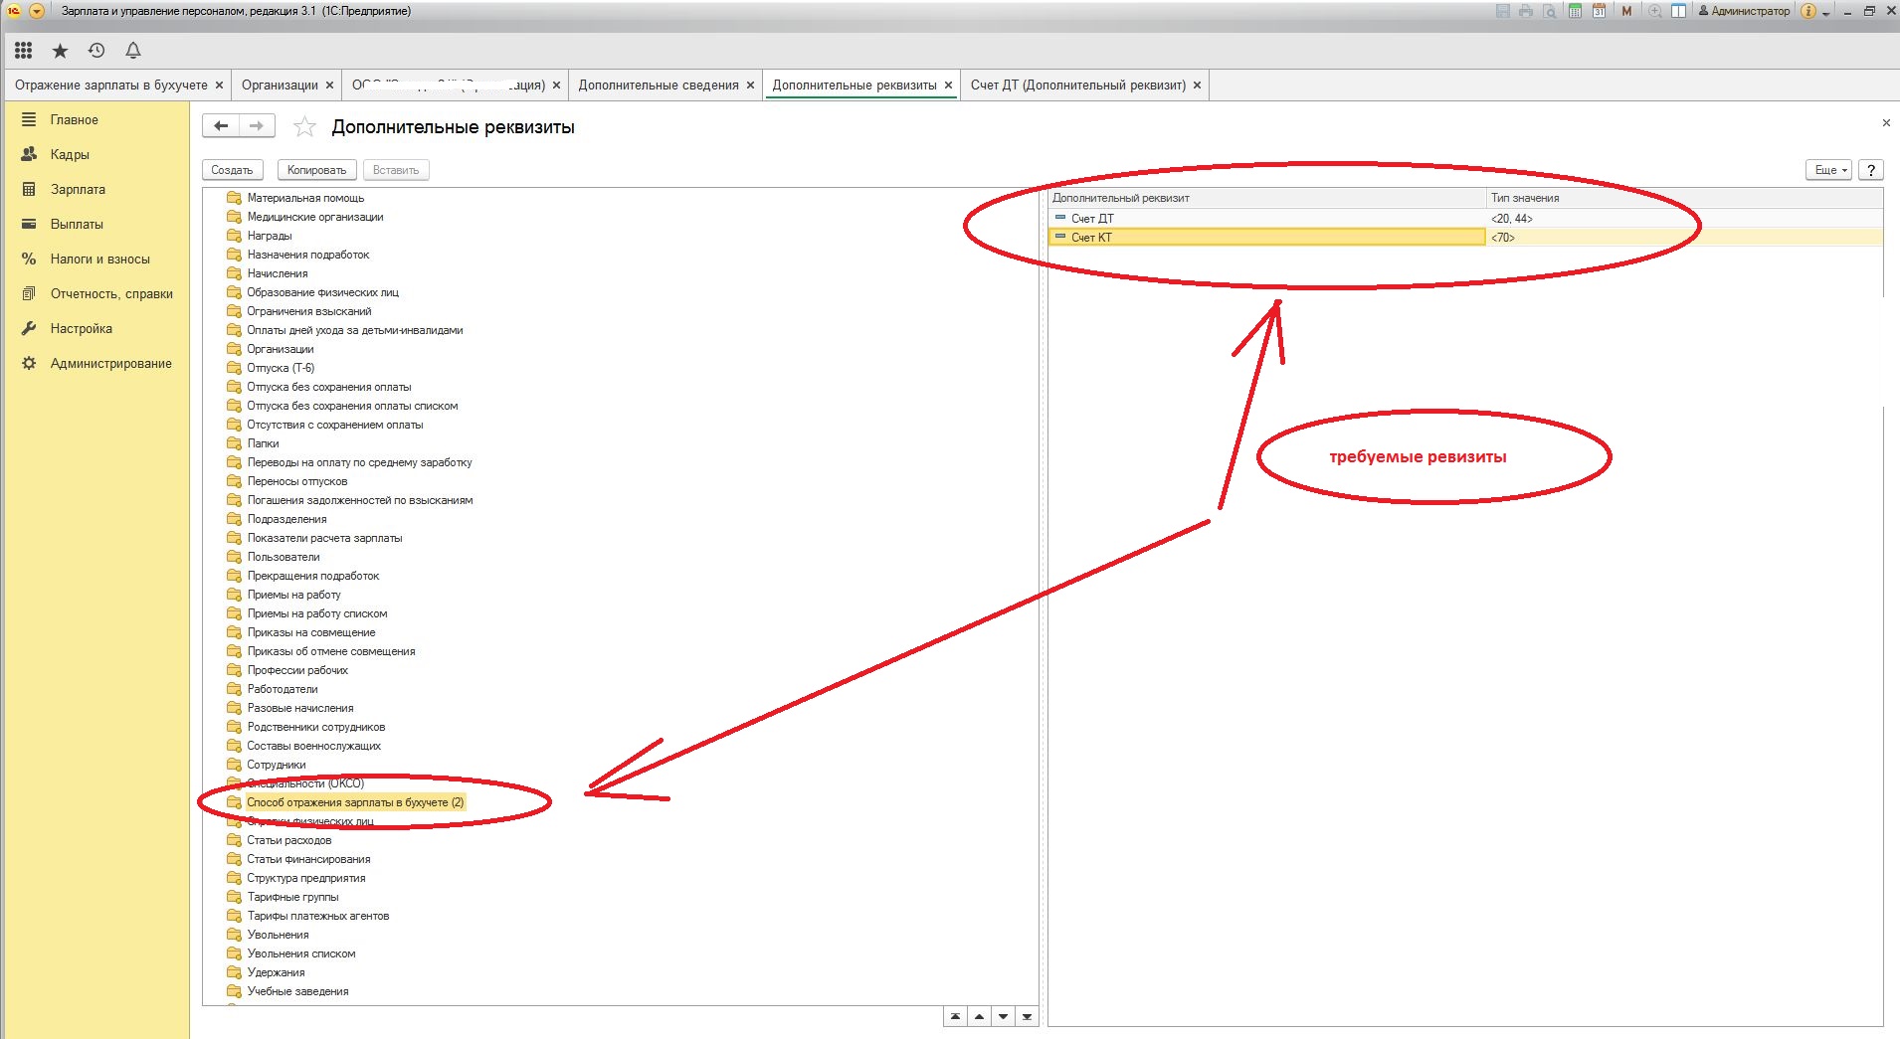Click the info icon near Администратор

(x=1808, y=11)
